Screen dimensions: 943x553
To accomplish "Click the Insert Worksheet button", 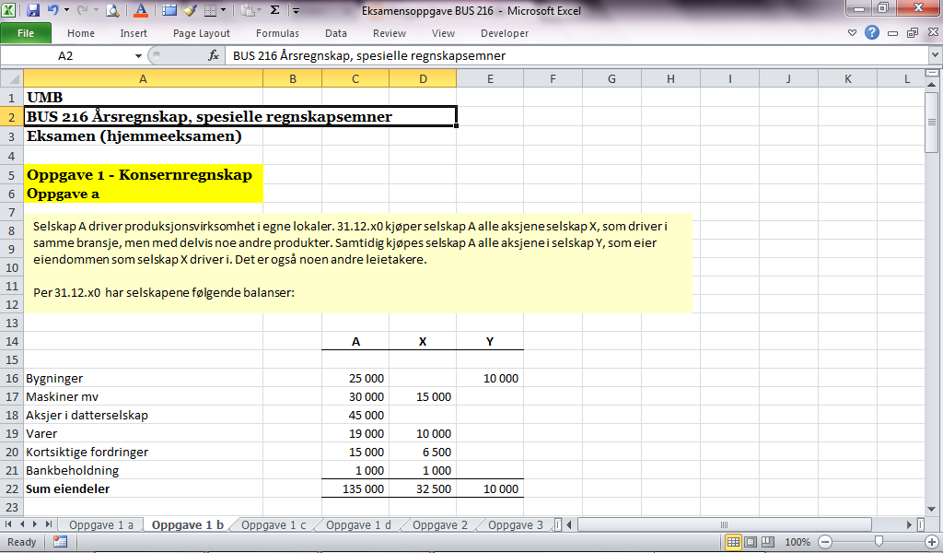I will (x=558, y=524).
